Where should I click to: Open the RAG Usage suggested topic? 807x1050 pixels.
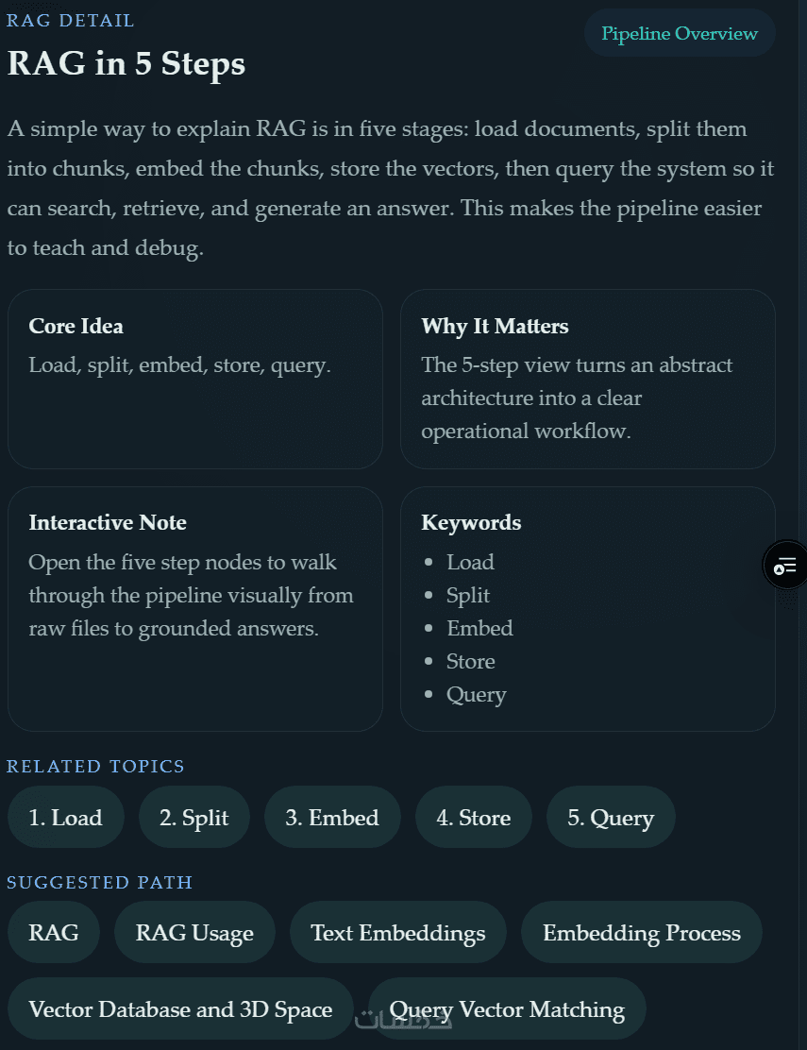[194, 933]
